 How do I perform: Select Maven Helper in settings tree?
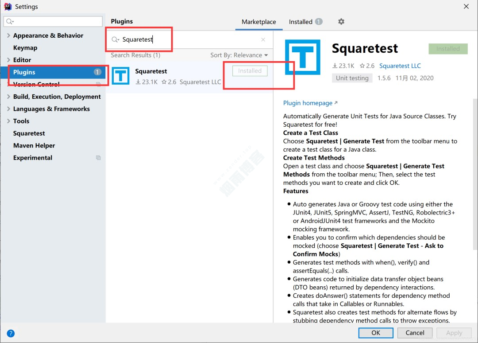click(x=34, y=145)
